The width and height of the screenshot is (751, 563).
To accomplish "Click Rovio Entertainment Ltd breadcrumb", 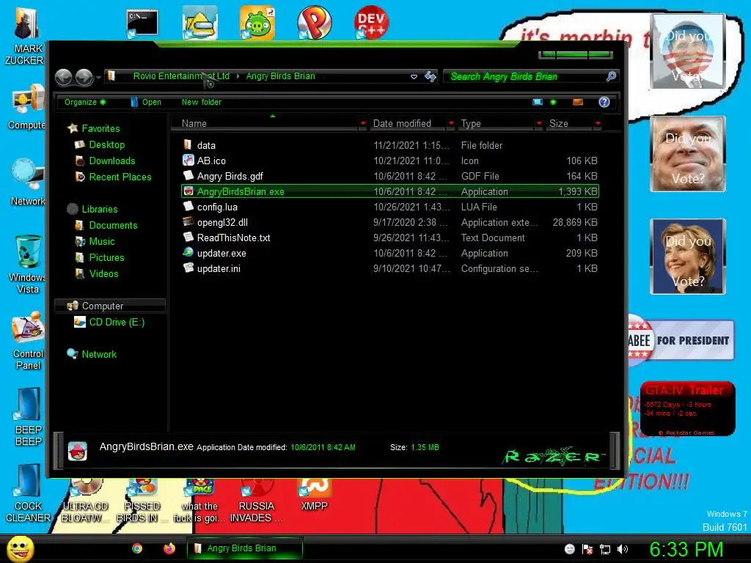I will click(181, 76).
